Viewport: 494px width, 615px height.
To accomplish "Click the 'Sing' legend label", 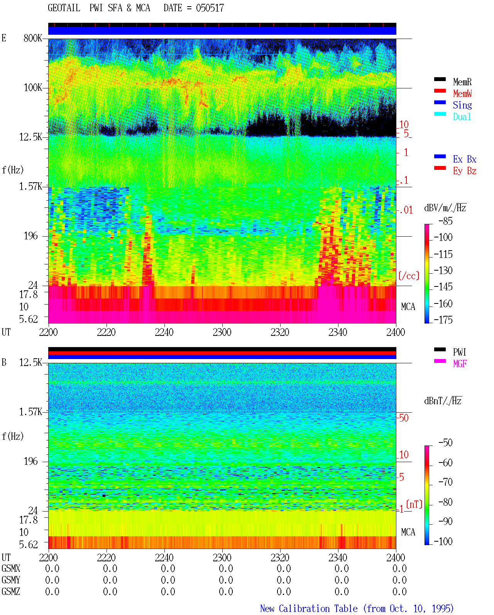I will (462, 105).
